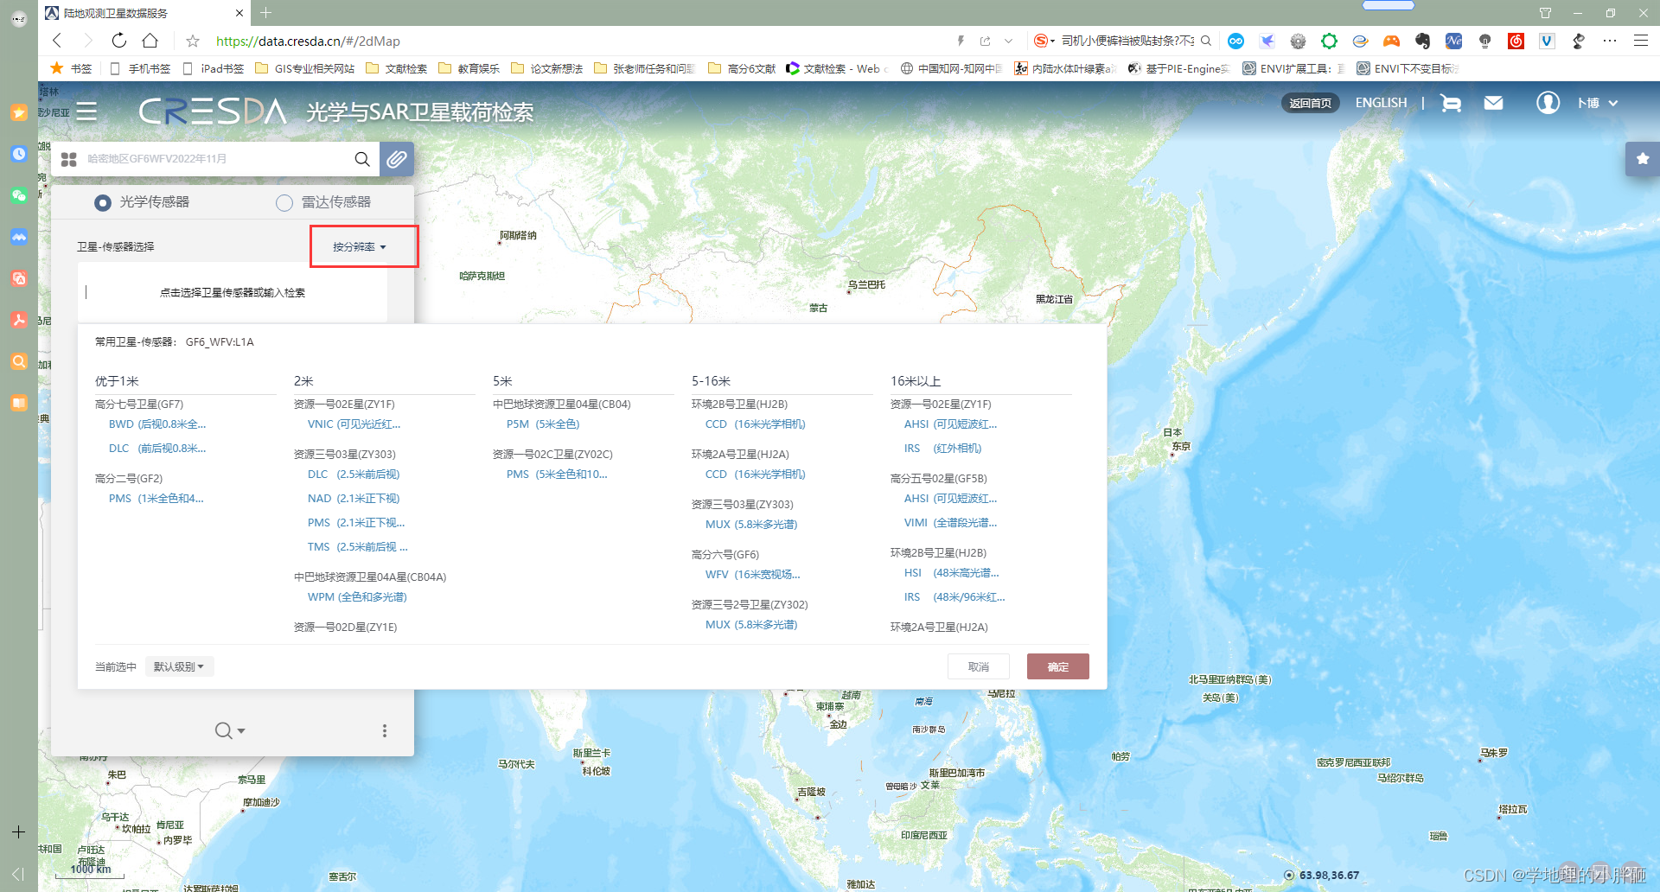1660x892 pixels.
Task: Click the region search input box
Action: click(216, 159)
